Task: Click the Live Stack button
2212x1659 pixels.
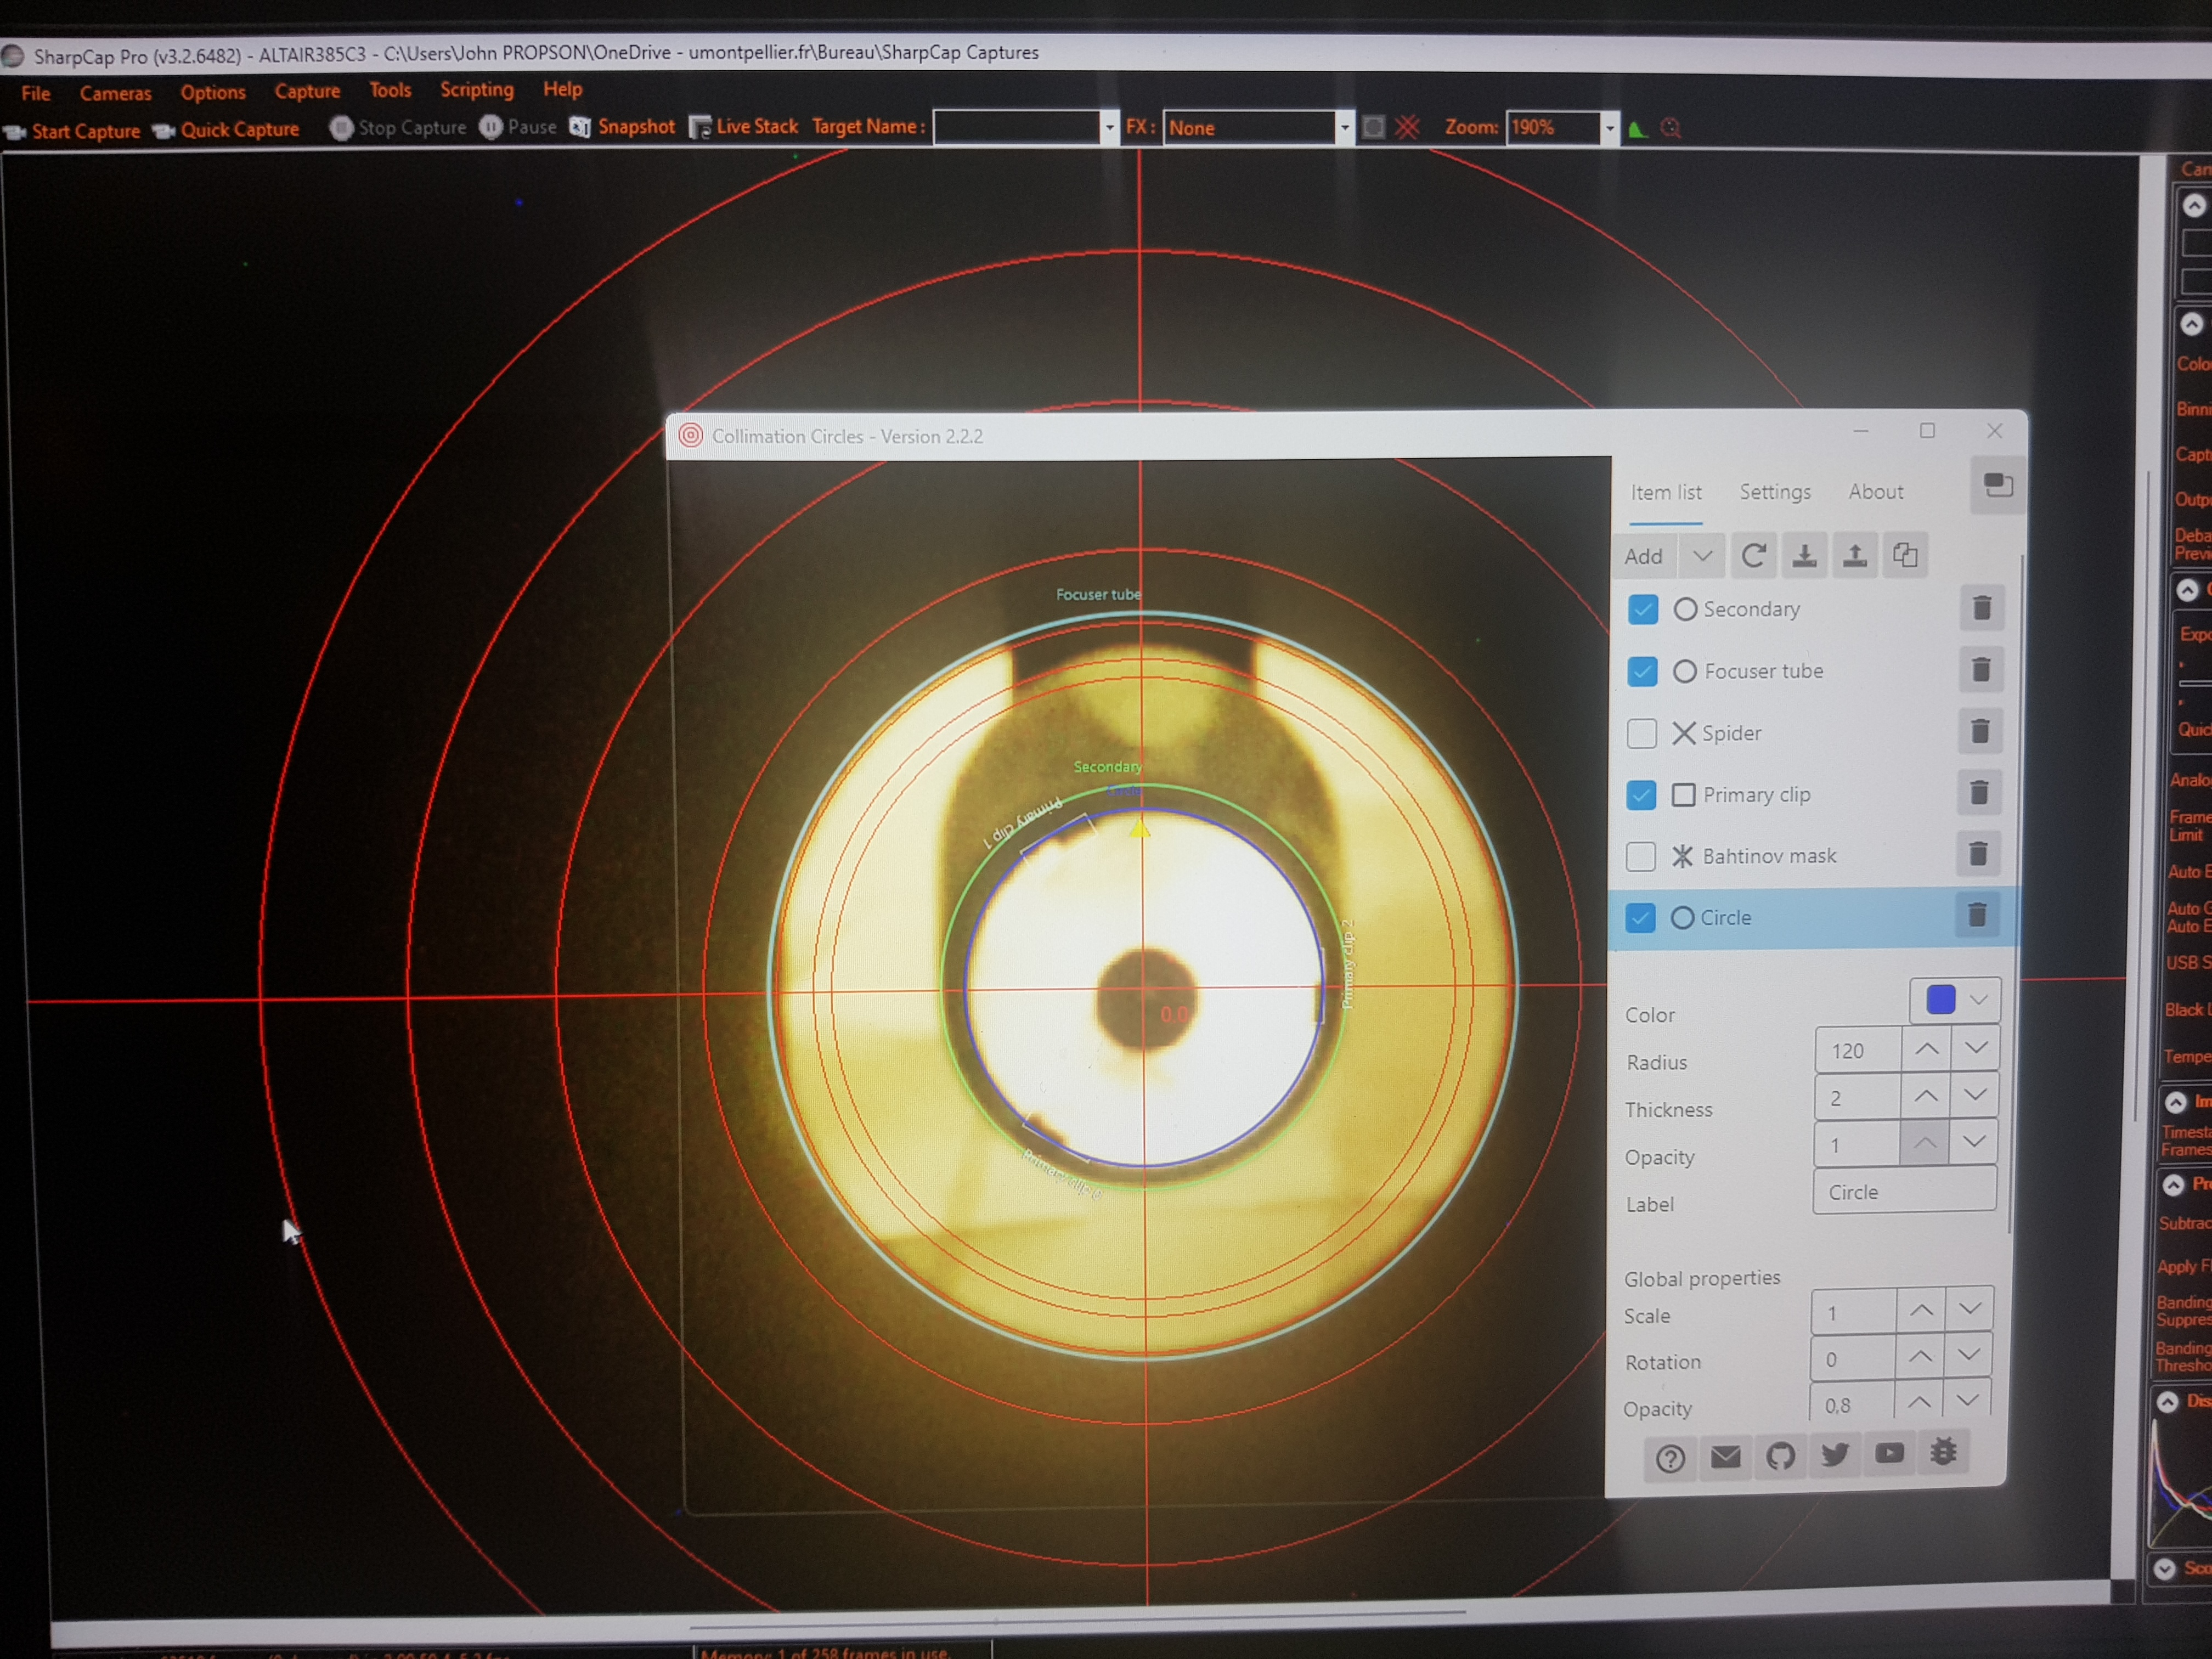Action: 743,127
